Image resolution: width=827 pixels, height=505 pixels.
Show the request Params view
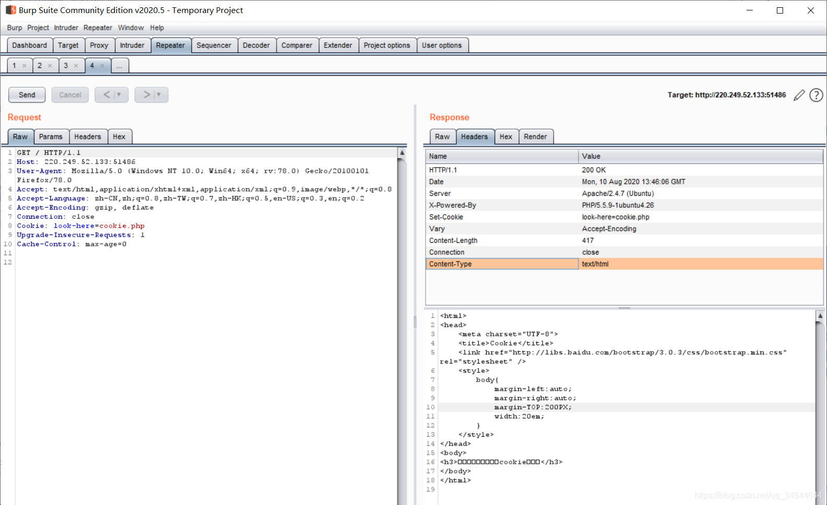pos(51,137)
